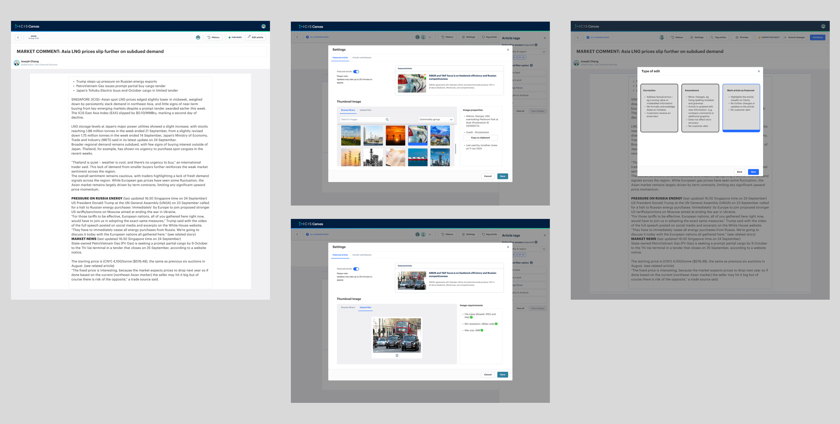The image size is (840, 424).
Task: Click the blue Continue button
Action: coord(817,37)
